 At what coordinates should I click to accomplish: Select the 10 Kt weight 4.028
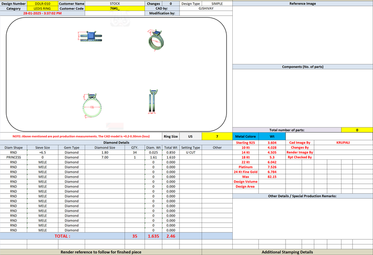point(272,148)
